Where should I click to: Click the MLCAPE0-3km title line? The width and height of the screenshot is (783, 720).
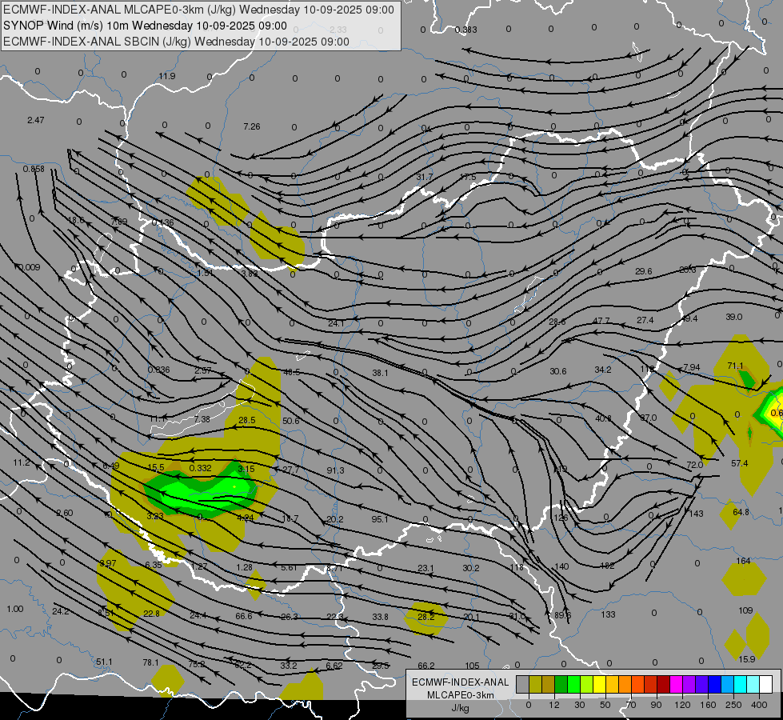tap(198, 10)
